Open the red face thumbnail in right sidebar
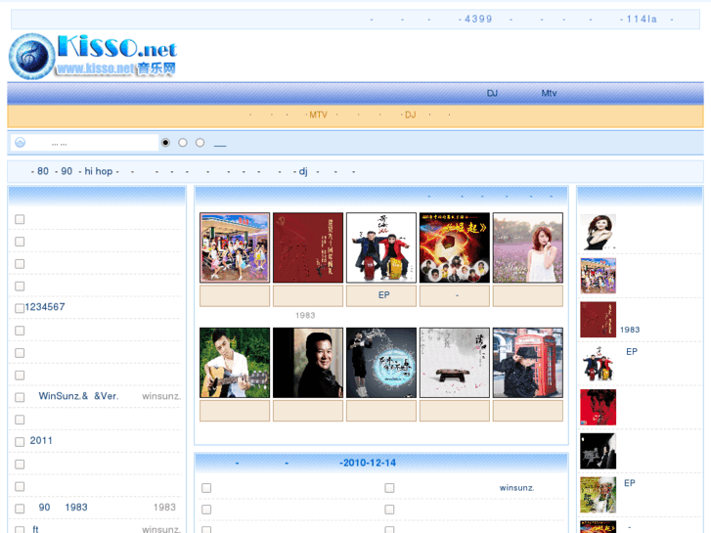This screenshot has width=711, height=533. pyautogui.click(x=599, y=408)
